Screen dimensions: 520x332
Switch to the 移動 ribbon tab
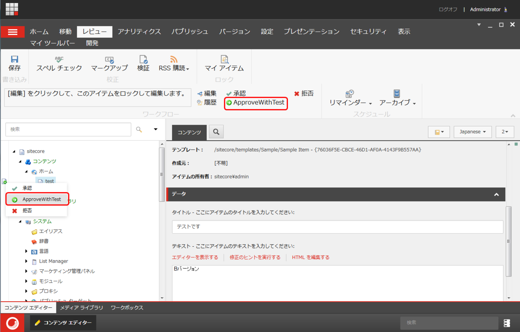(65, 32)
